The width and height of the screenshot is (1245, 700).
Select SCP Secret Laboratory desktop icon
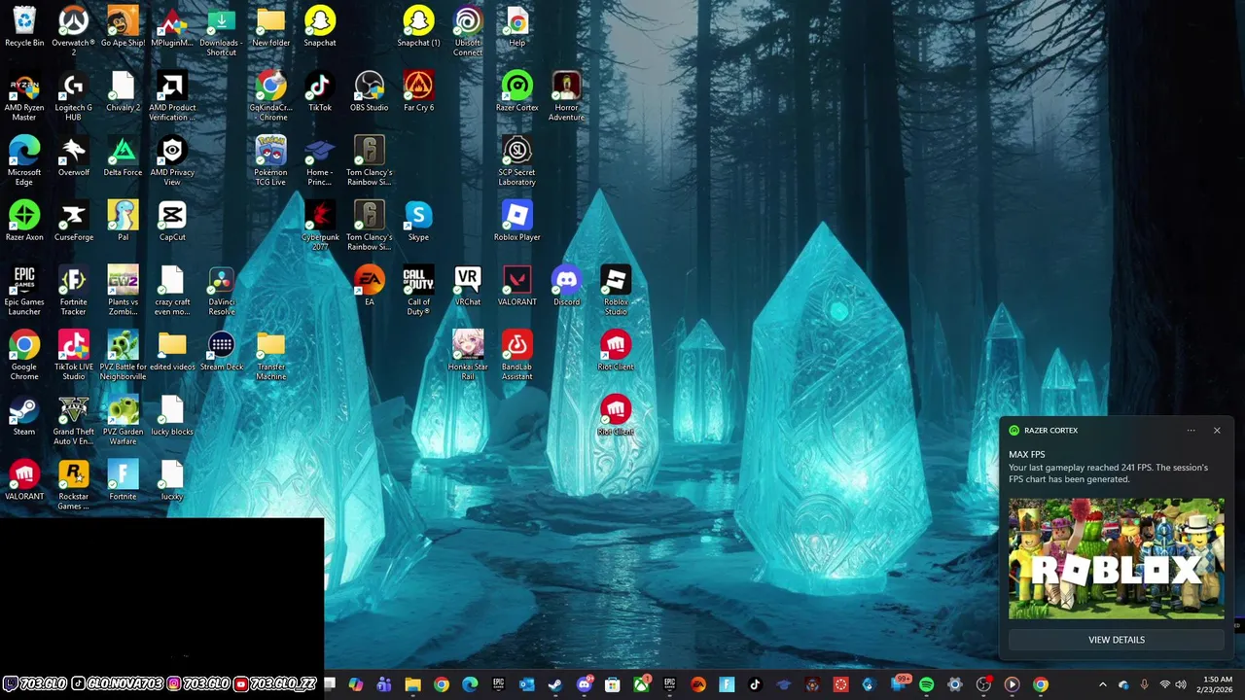pyautogui.click(x=516, y=160)
